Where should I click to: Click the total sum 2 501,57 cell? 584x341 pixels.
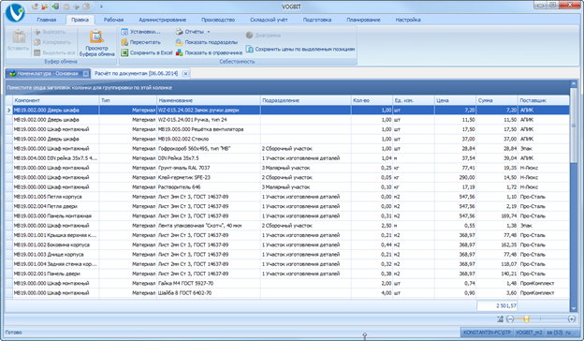(x=497, y=305)
